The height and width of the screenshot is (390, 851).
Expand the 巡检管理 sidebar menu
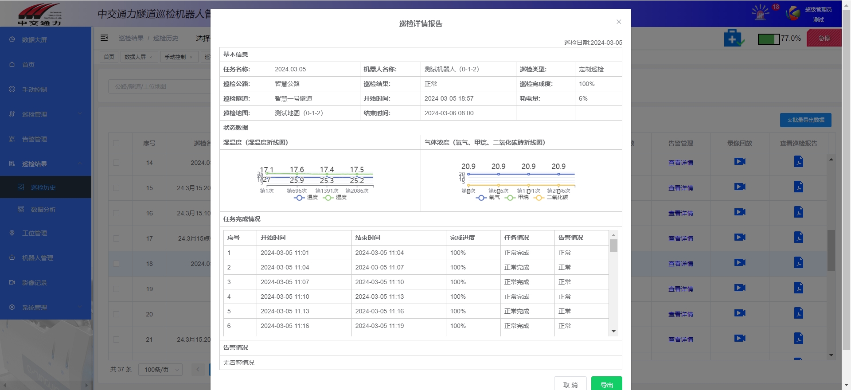click(x=46, y=114)
